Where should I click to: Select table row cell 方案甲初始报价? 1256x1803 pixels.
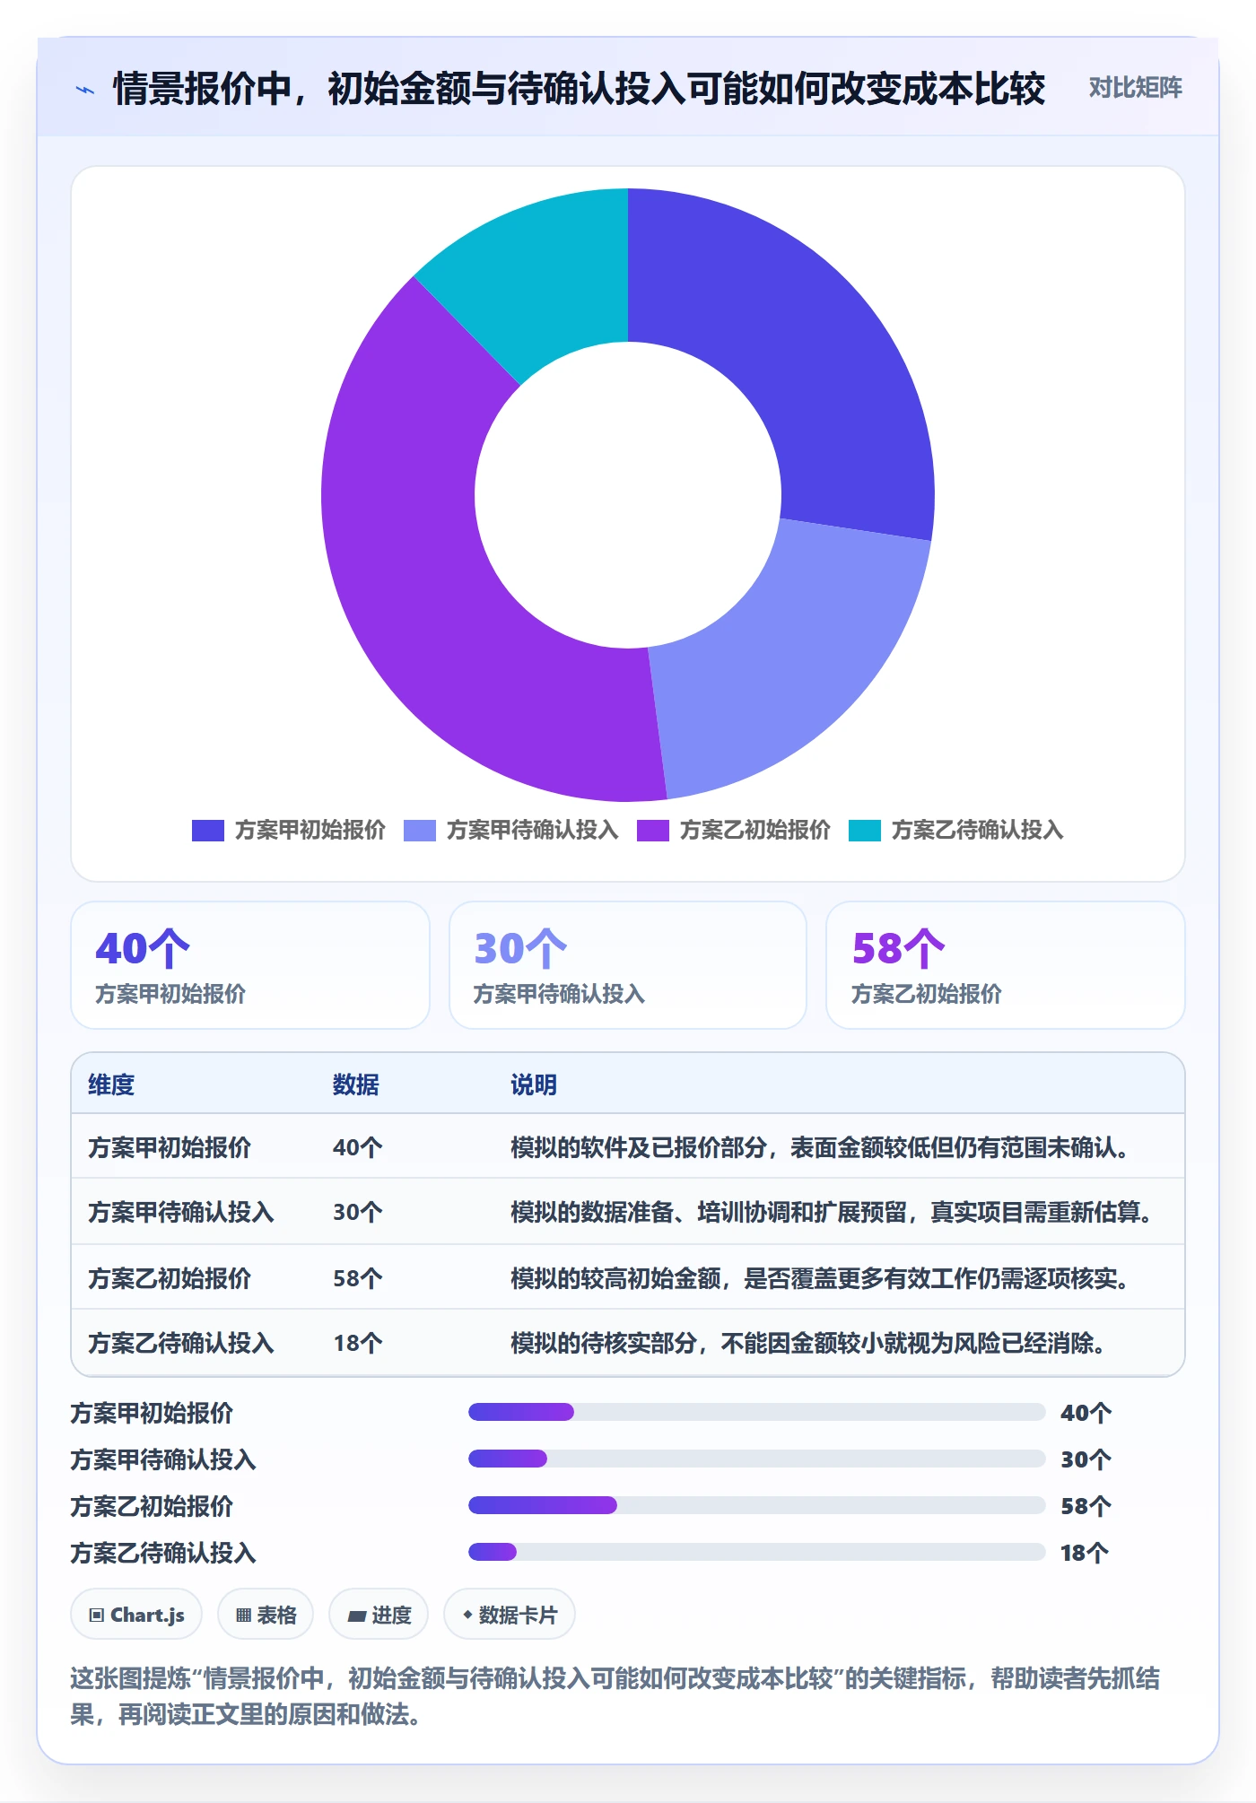pyautogui.click(x=170, y=1147)
